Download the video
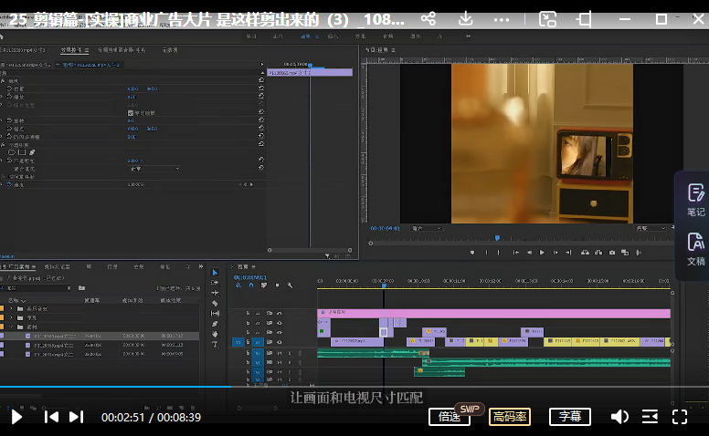Viewport: 709px width, 436px height. point(465,19)
